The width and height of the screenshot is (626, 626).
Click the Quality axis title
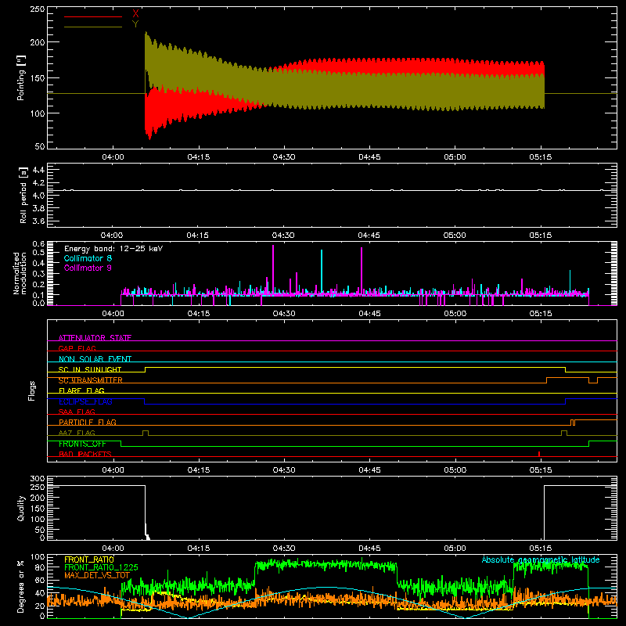click(x=21, y=508)
